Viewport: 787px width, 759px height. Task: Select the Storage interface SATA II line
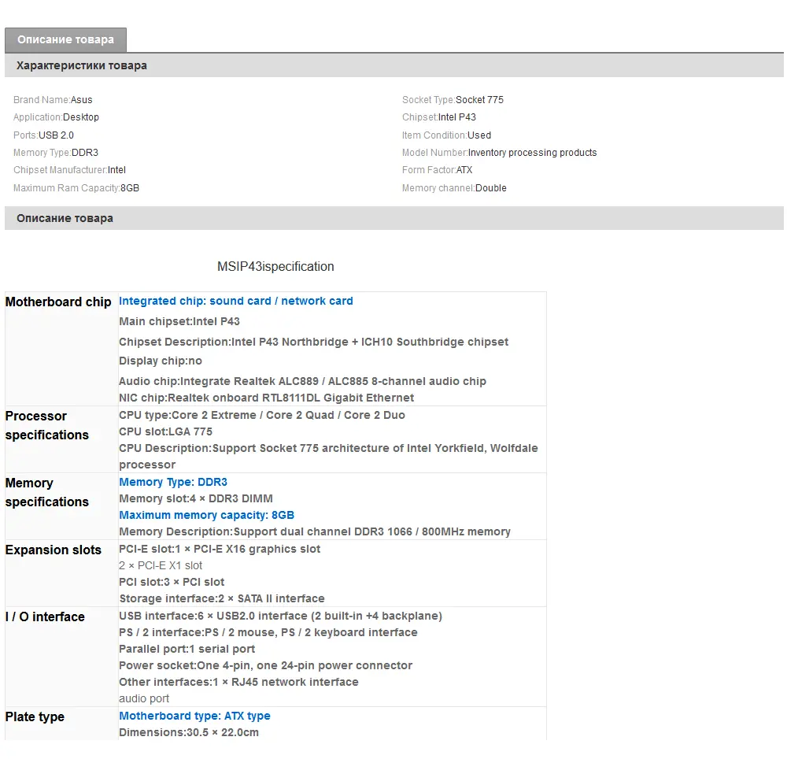[222, 599]
